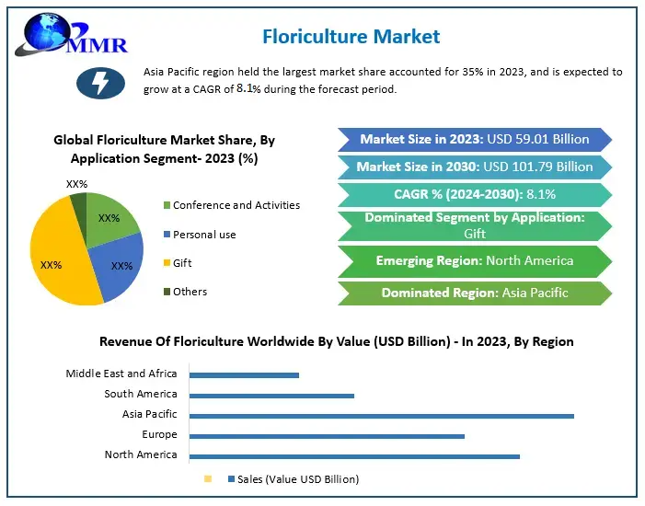
Task: Click the Floriculture Market title
Action: pyautogui.click(x=351, y=37)
